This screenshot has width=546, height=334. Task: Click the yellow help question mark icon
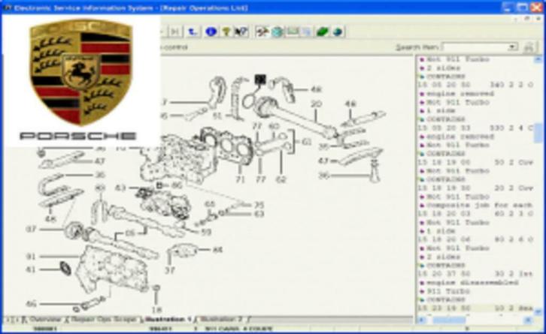[226, 32]
